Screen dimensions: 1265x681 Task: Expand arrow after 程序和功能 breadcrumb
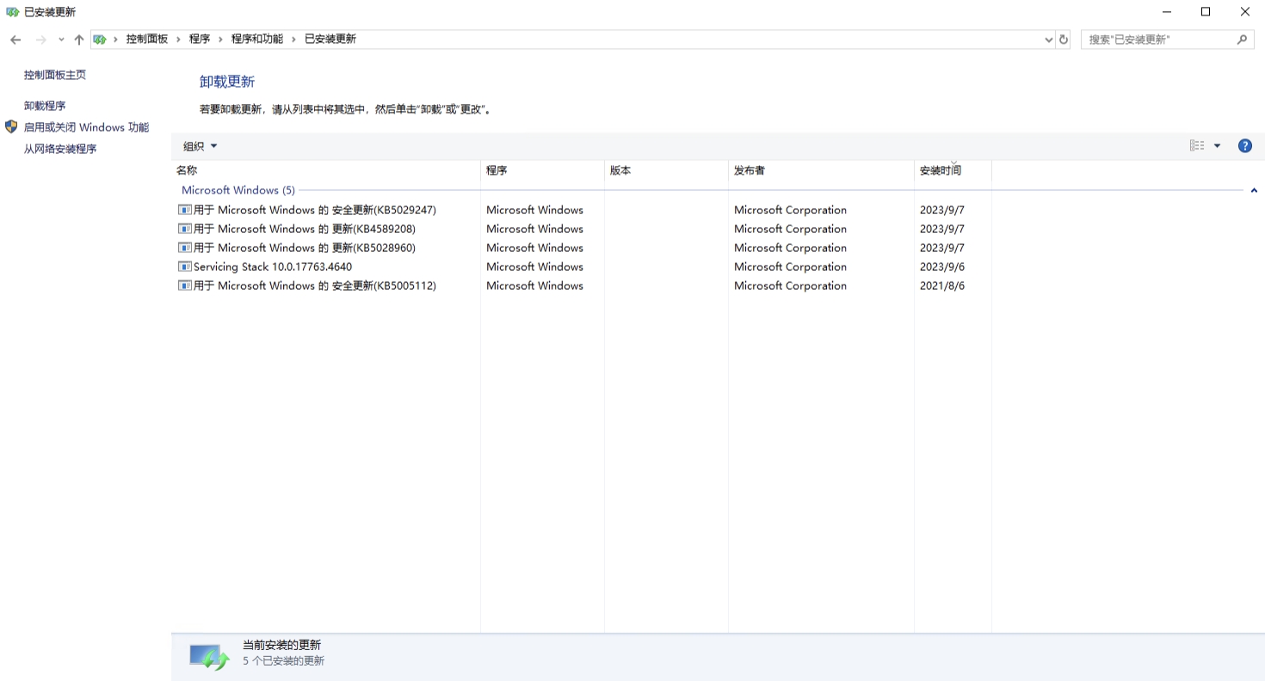click(293, 40)
